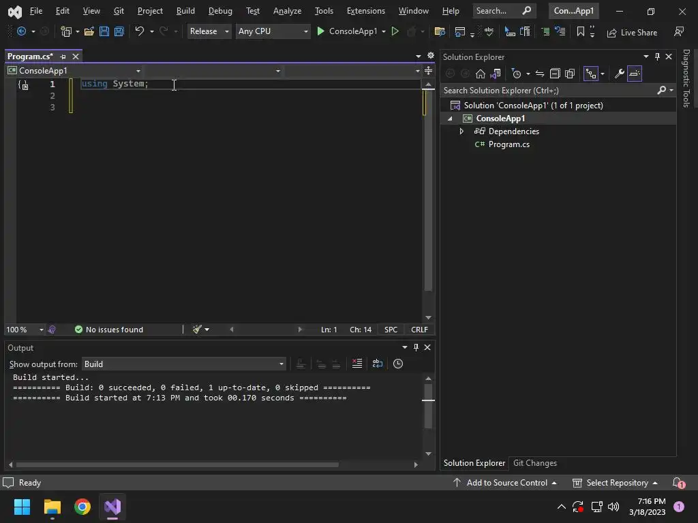Click the No issues found indicator
Image resolution: width=698 pixels, height=523 pixels.
109,330
